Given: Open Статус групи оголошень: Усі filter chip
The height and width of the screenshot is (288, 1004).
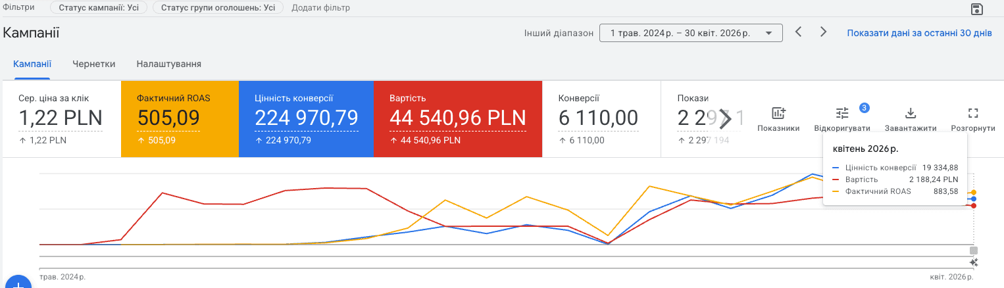Looking at the screenshot, I should [x=218, y=8].
